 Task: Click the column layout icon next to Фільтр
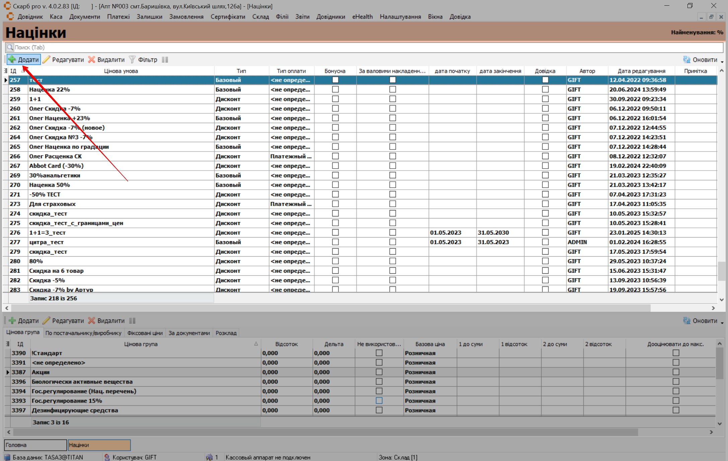click(x=165, y=60)
